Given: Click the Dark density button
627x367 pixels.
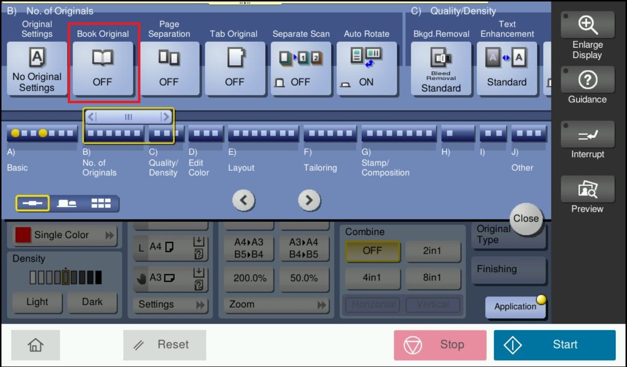Looking at the screenshot, I should [92, 302].
